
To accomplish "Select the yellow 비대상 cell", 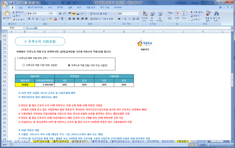I will coord(25,85).
